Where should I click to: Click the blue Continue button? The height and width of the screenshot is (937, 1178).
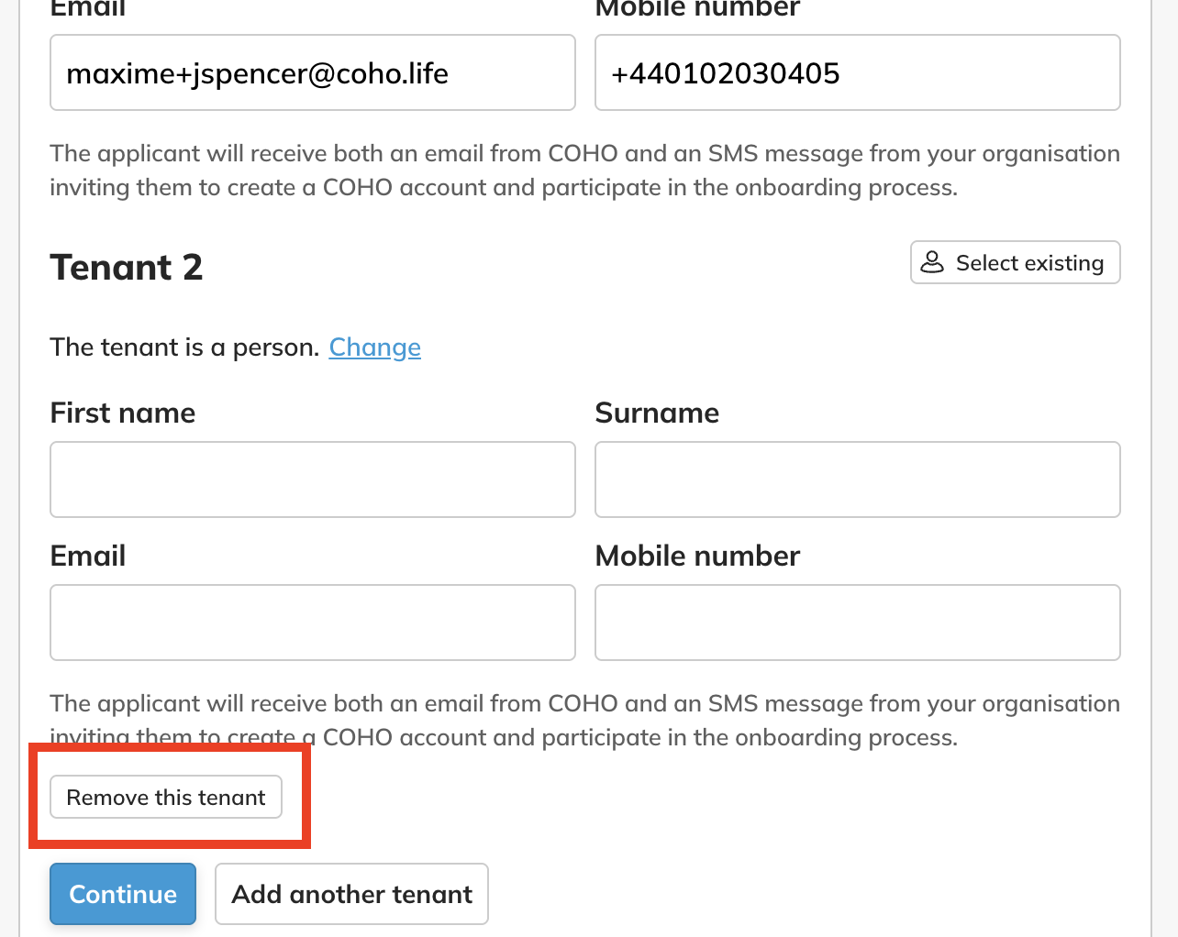pos(123,894)
